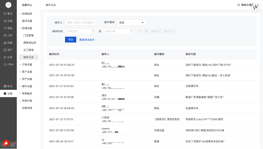The height and width of the screenshot is (149, 263).
Task: Expand the 有赞服务 group
Action: (26, 93)
